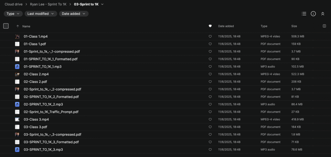Viewport: 331px width, 157px height.
Task: Click the MP3 audio icon for 01-SPRINT_TO_1K_1.mp3
Action: click(x=17, y=67)
